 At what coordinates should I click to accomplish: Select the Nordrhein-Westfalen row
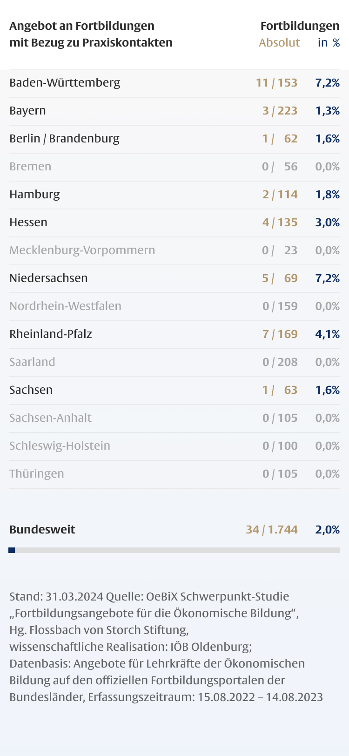[65, 306]
